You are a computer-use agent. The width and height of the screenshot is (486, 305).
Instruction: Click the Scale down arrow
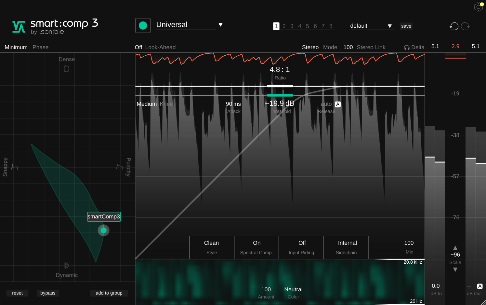[455, 270]
